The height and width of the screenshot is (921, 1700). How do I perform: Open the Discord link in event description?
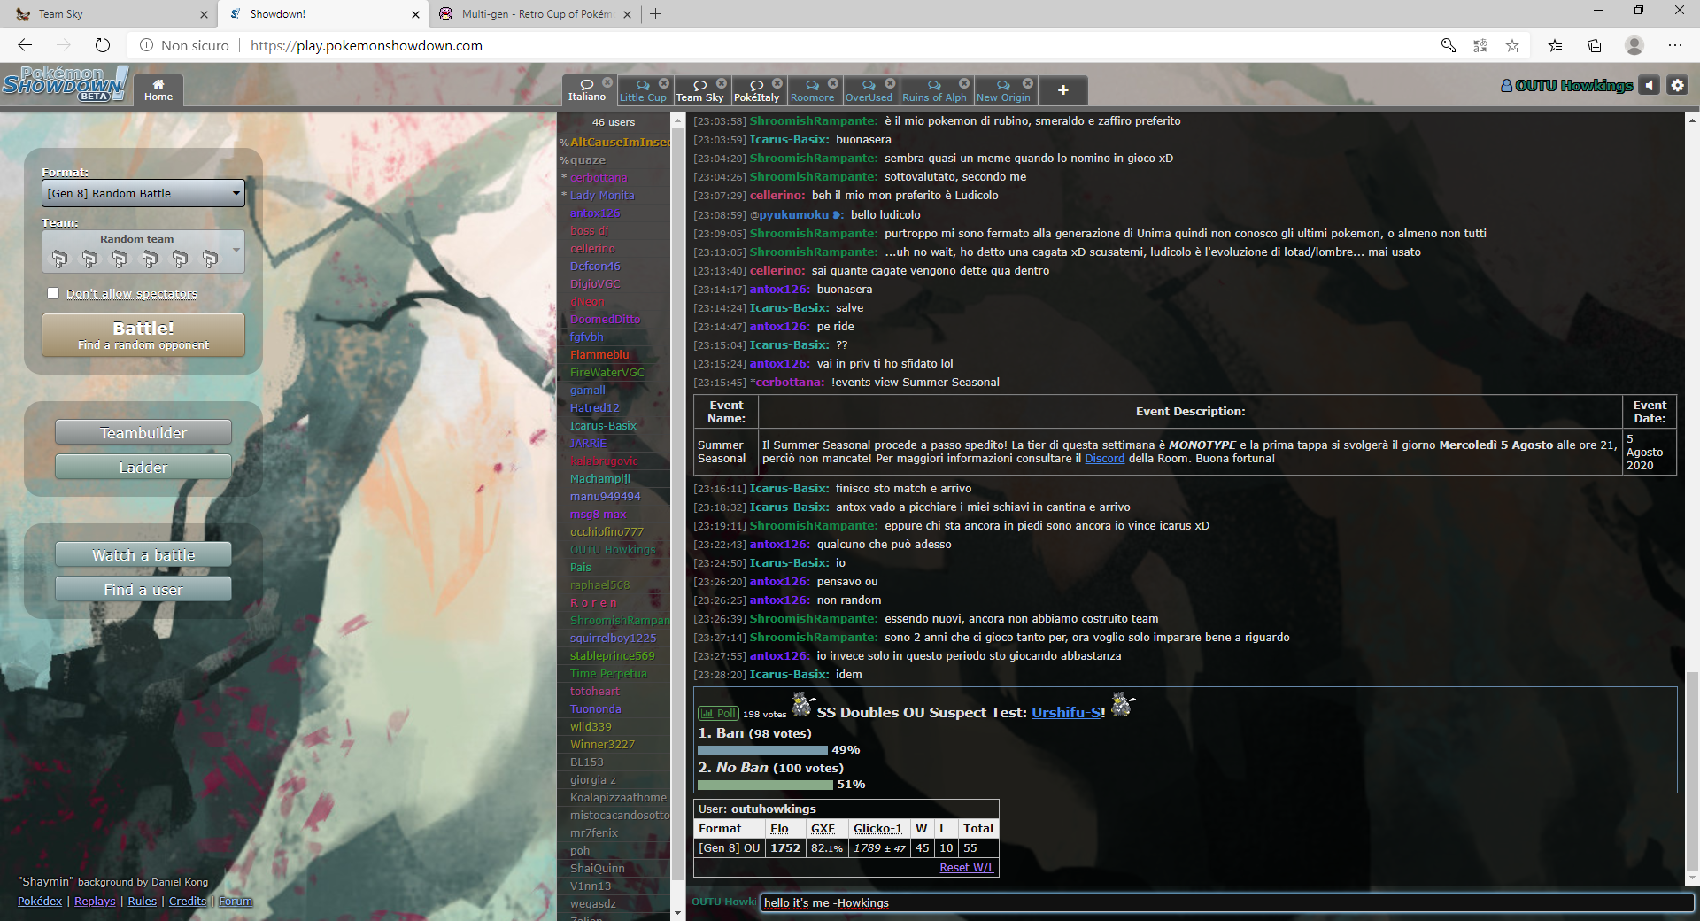point(1104,459)
